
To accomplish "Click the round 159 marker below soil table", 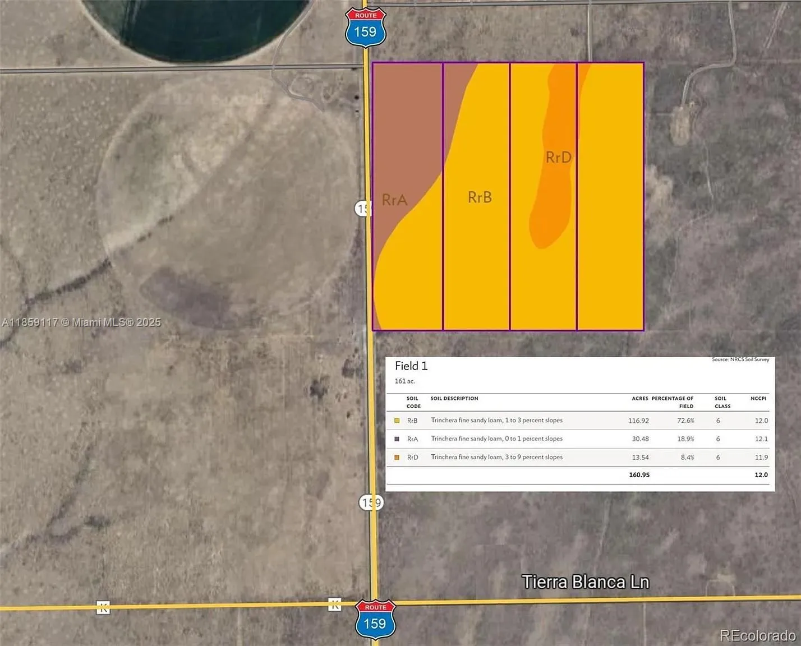I will pyautogui.click(x=370, y=503).
